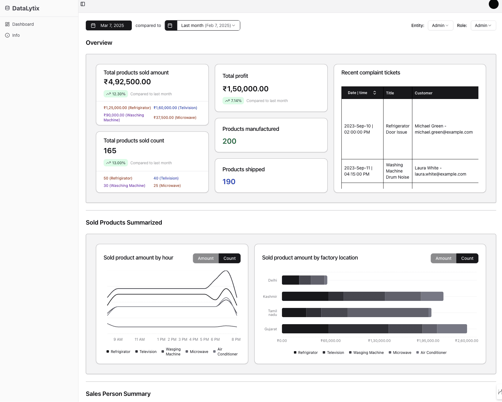This screenshot has height=402, width=502.
Task: Open the Entity Admin dropdown
Action: [x=440, y=25]
